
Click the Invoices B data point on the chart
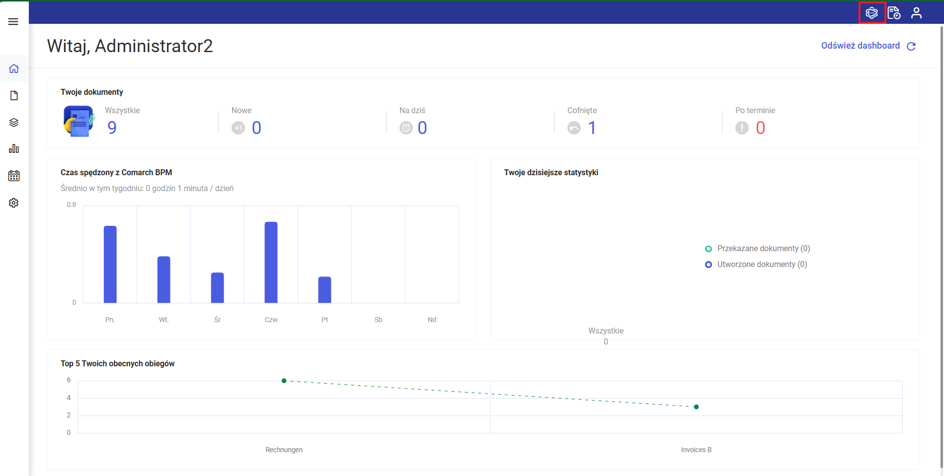coord(696,407)
